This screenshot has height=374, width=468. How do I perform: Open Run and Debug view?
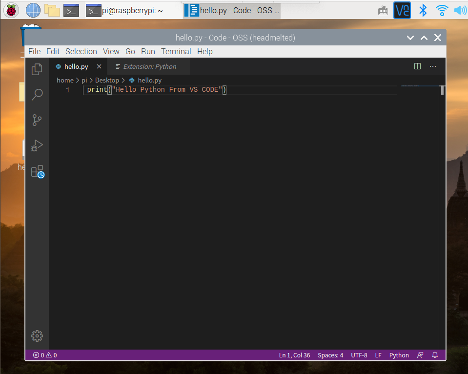point(37,145)
